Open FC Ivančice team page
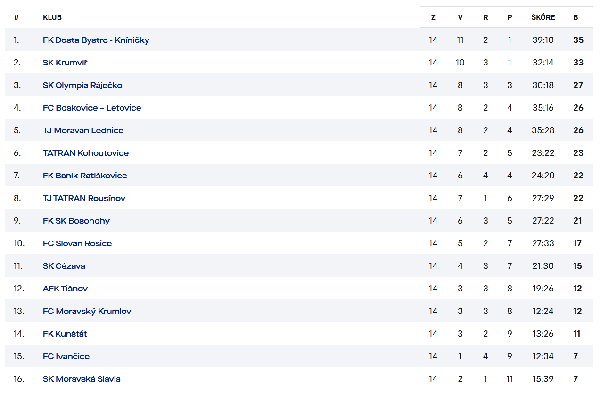Image resolution: width=600 pixels, height=401 pixels. (x=66, y=356)
